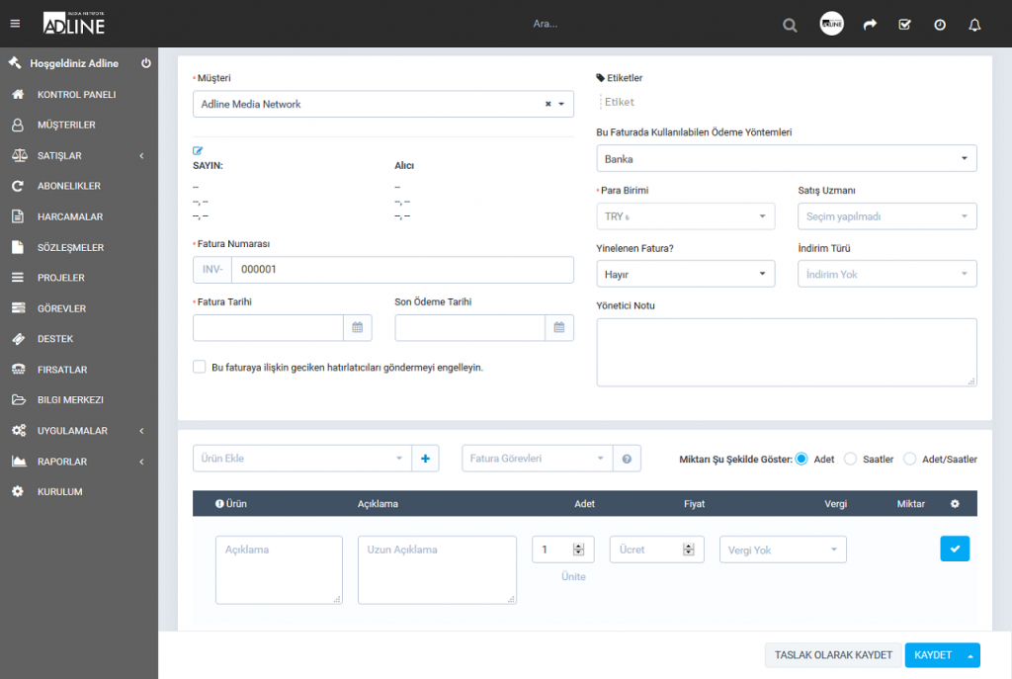Select the Saatler radio button
Viewport: 1012px width, 679px height.
(850, 459)
